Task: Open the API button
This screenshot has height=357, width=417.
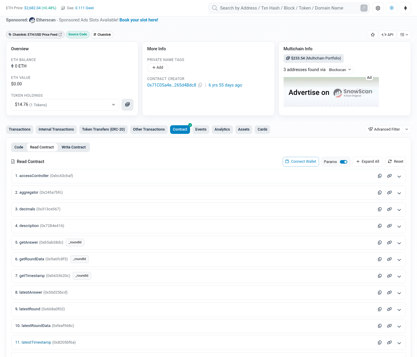Action: (388, 35)
